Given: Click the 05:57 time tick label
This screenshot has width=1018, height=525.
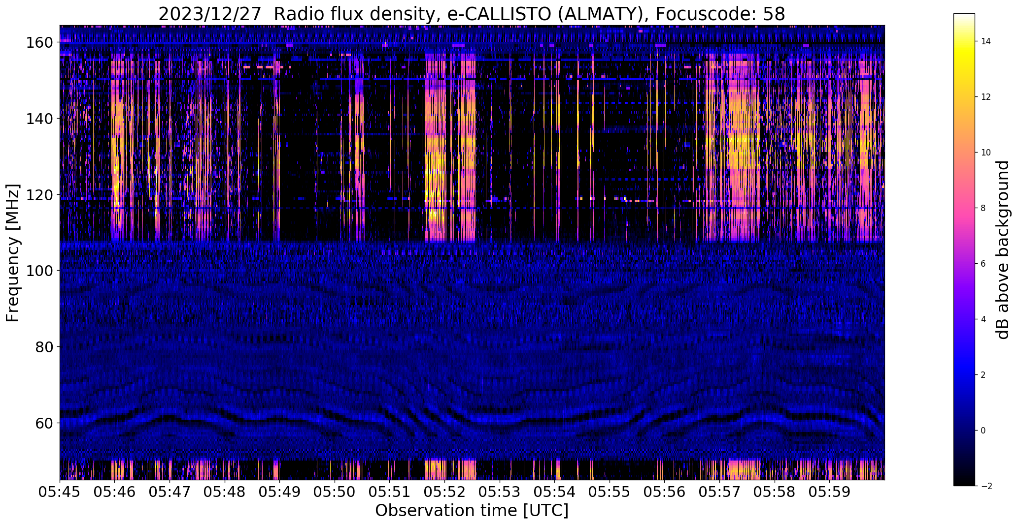Looking at the screenshot, I should tap(720, 493).
